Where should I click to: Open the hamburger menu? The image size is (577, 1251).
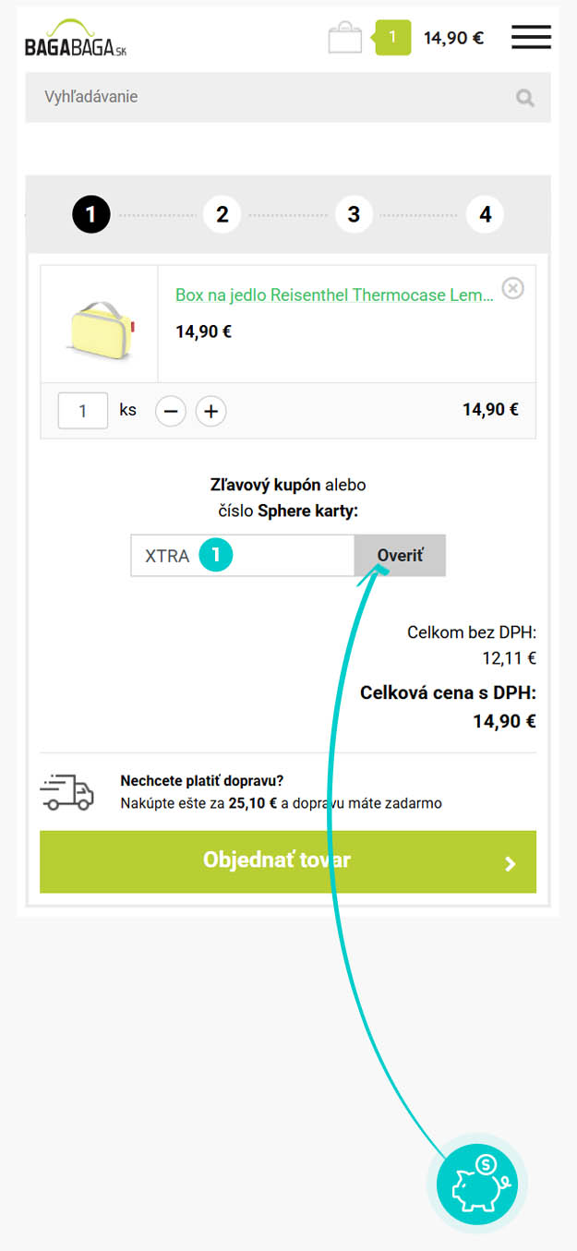pos(531,38)
